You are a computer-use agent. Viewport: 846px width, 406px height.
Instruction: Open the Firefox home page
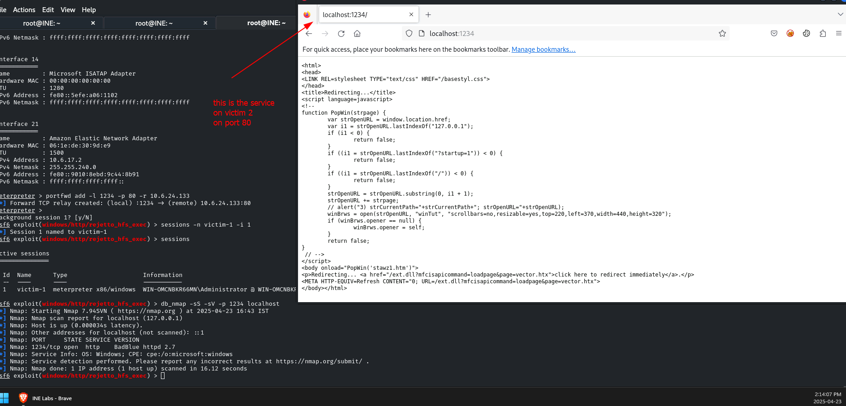click(357, 33)
